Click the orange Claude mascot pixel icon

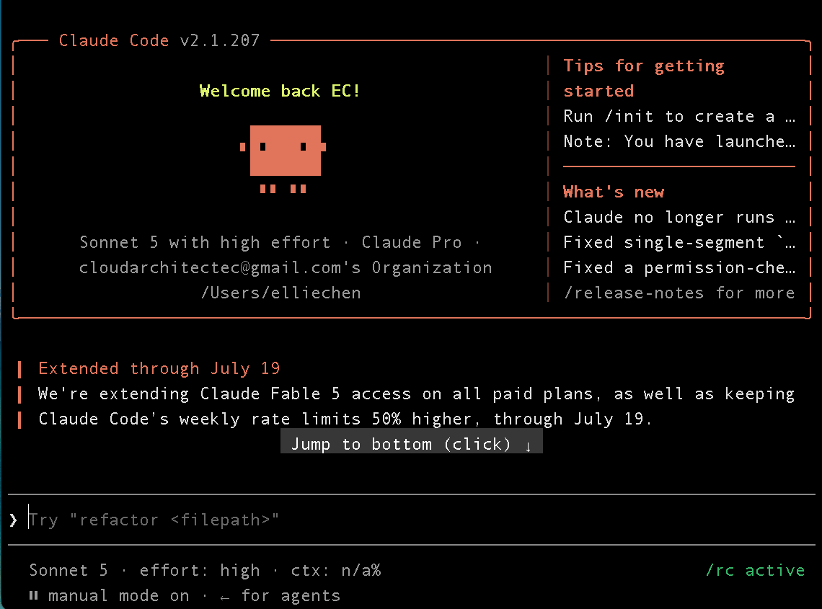[x=283, y=159]
